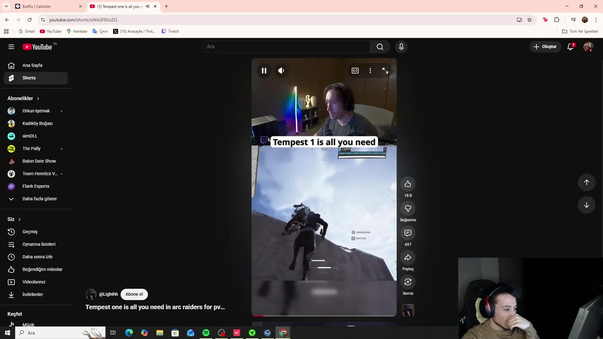Dislike the Short (Beğenme)
603x339 pixels.
(x=408, y=209)
